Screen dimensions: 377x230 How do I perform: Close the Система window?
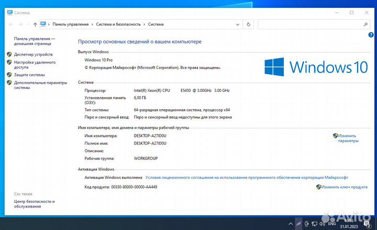click(x=367, y=13)
